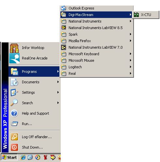The height and width of the screenshot is (162, 160).
Task: Launch RealOne Arcade from Start menu
Action: click(34, 58)
